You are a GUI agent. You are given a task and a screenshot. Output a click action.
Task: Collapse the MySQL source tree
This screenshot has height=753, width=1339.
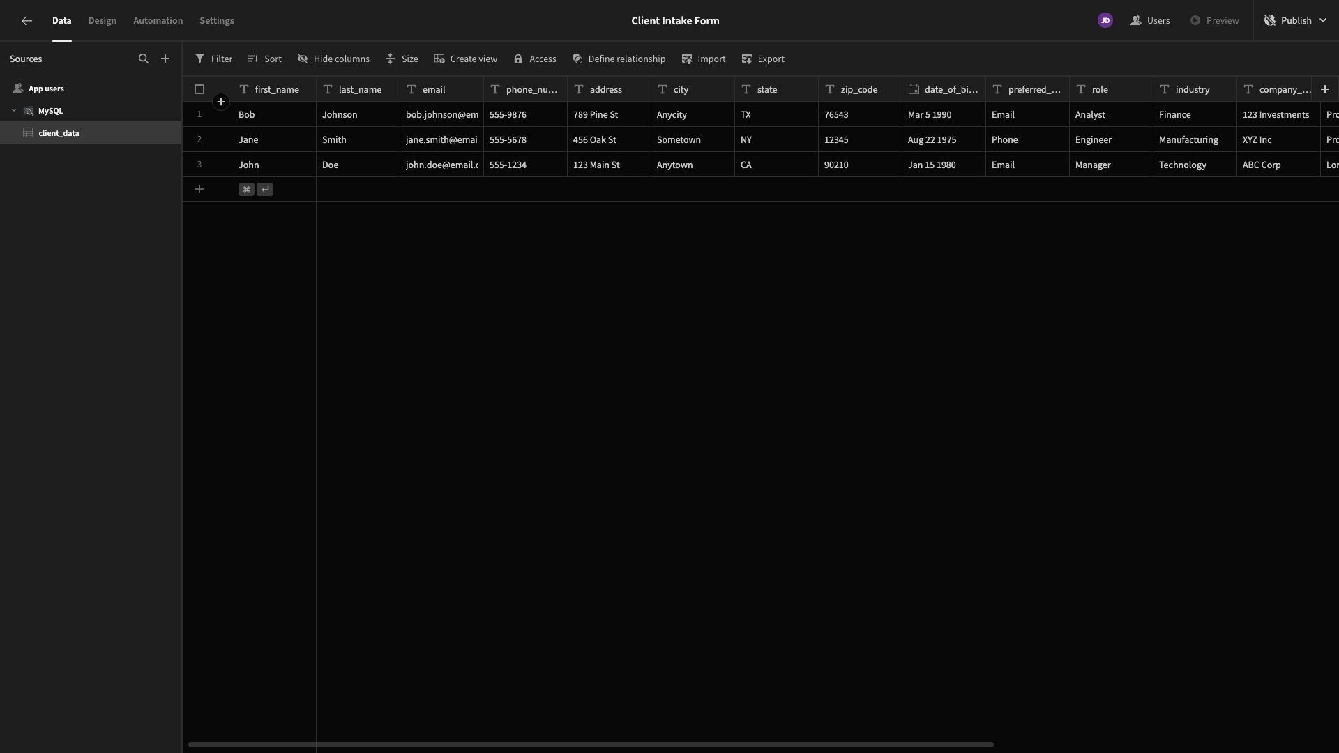click(x=14, y=111)
